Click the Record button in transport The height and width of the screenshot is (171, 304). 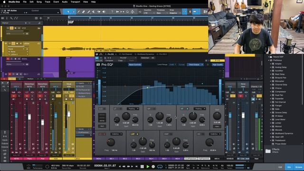coord(153,166)
